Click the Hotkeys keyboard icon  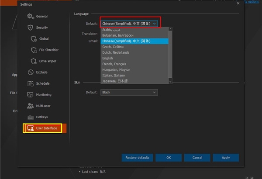pyautogui.click(x=31, y=117)
